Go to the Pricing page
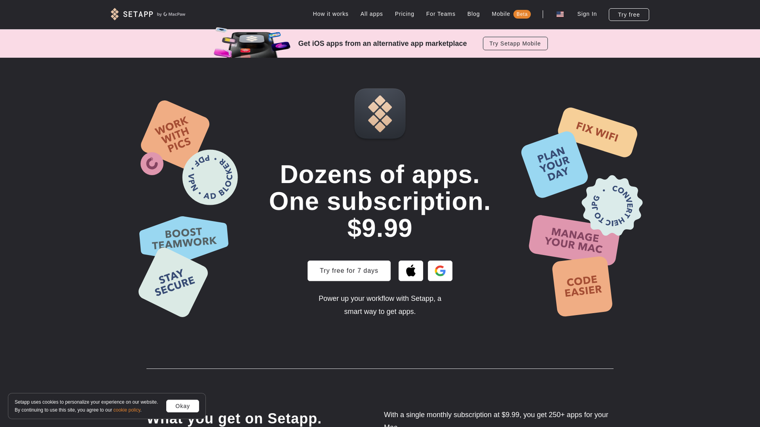This screenshot has height=427, width=760. point(404,14)
